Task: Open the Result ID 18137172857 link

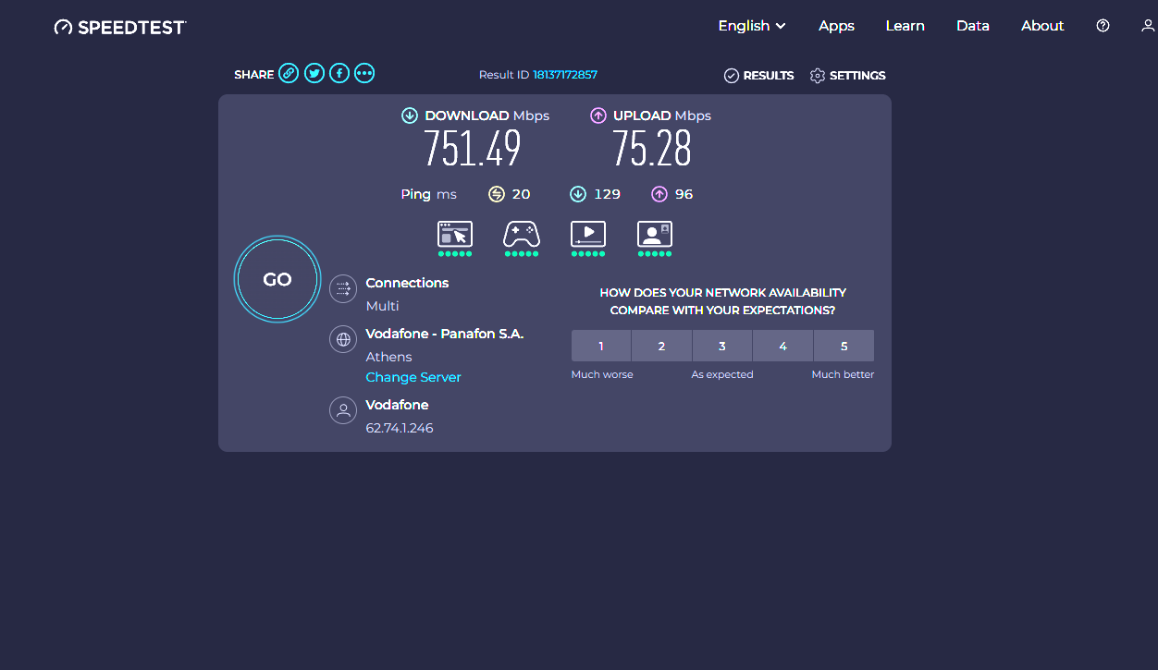Action: 565,75
